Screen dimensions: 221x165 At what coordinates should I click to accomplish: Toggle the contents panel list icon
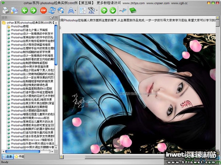(83, 10)
